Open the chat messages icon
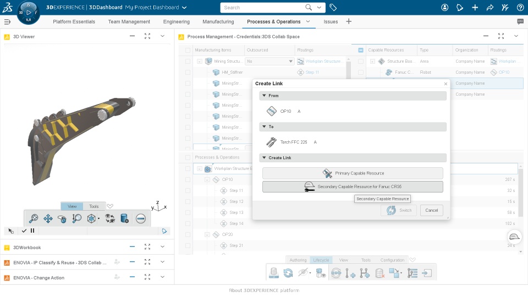Viewport: 528px width, 297px height. click(520, 21)
